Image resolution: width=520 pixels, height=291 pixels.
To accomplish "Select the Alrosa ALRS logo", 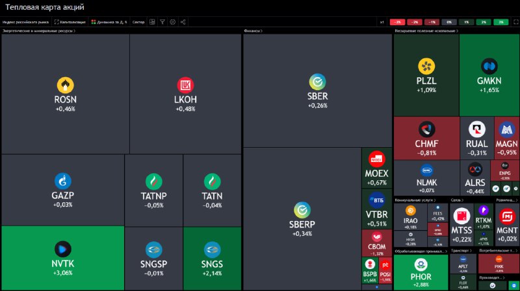I will [475, 170].
